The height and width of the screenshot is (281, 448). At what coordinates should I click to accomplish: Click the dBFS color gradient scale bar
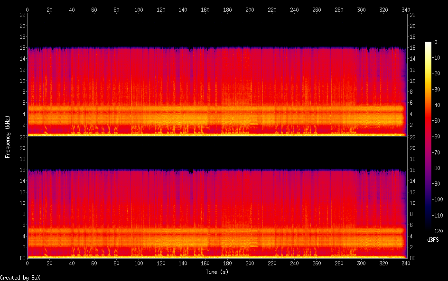coord(428,136)
